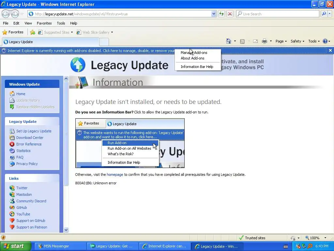This screenshot has width=334, height=251.
Task: Click the address bar URL field
Action: 123,14
